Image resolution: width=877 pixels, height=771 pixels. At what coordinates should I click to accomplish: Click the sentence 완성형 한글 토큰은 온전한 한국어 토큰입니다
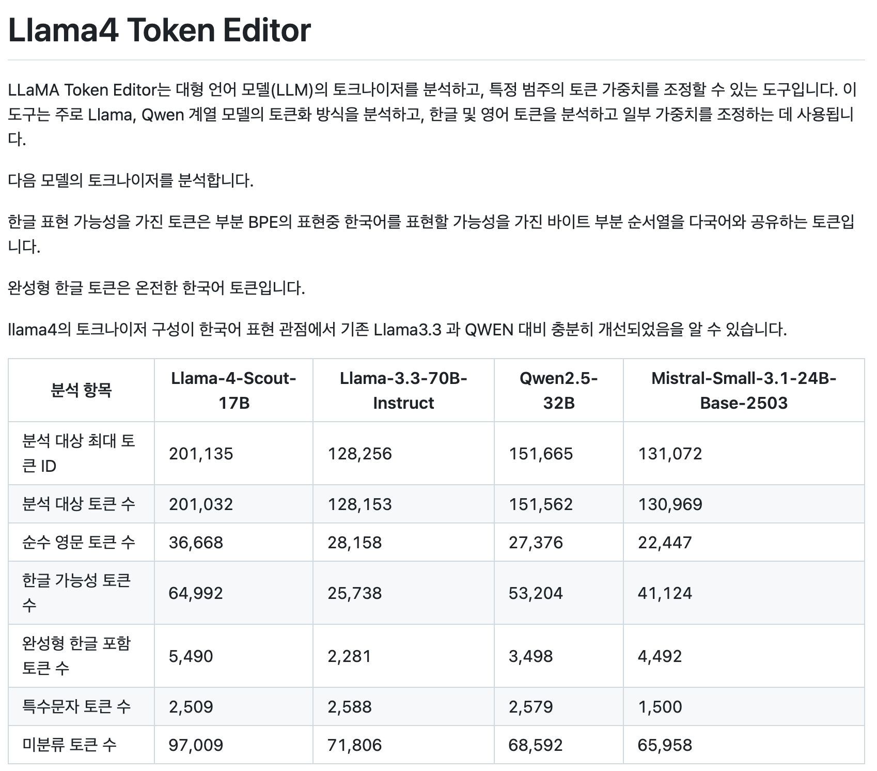[x=157, y=288]
